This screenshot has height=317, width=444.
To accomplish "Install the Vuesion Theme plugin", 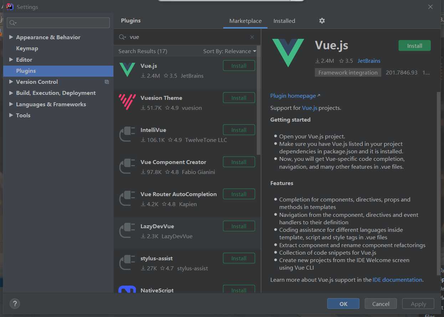I will pos(239,98).
